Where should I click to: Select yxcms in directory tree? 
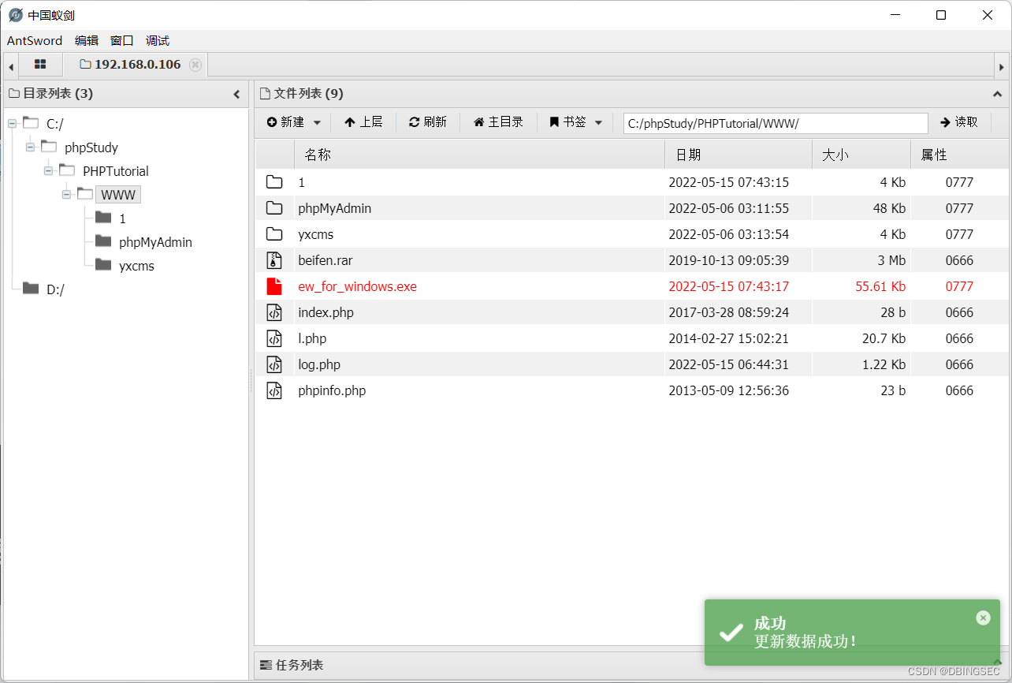coord(136,266)
